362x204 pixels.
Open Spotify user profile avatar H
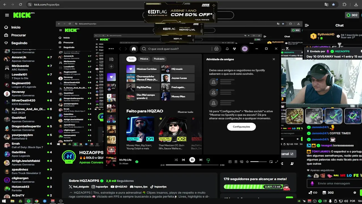pyautogui.click(x=245, y=49)
